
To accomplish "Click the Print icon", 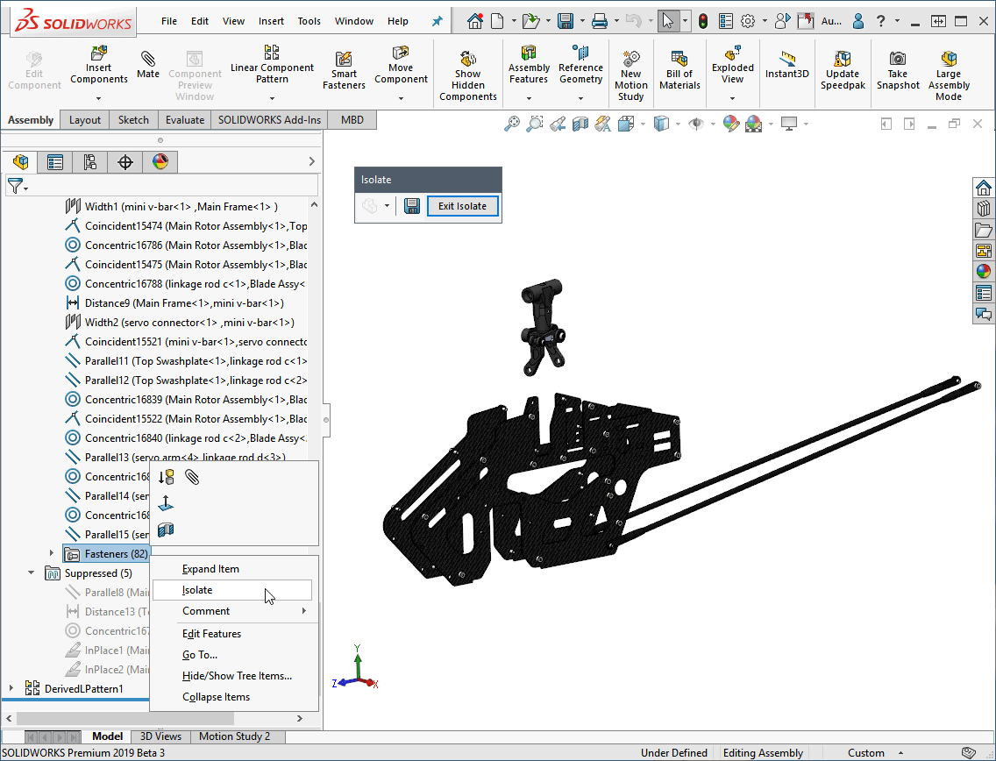I will (x=600, y=21).
